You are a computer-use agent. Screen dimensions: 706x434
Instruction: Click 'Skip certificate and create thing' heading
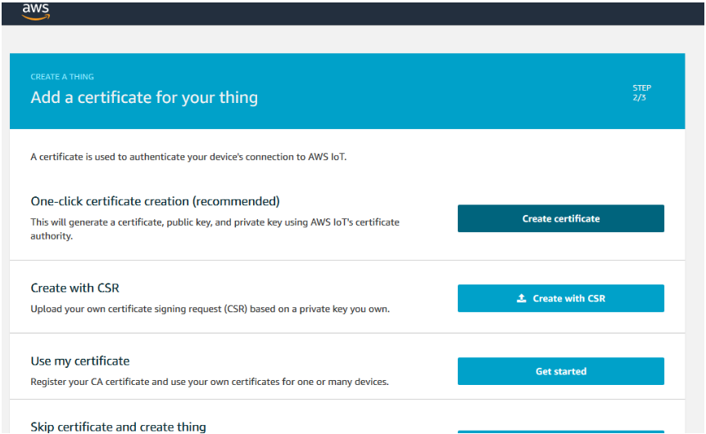pyautogui.click(x=118, y=427)
